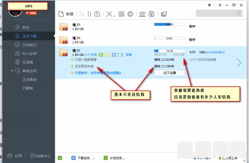The width and height of the screenshot is (249, 163).
Task: Open 附近 in the sidebar
Action: tap(22, 28)
